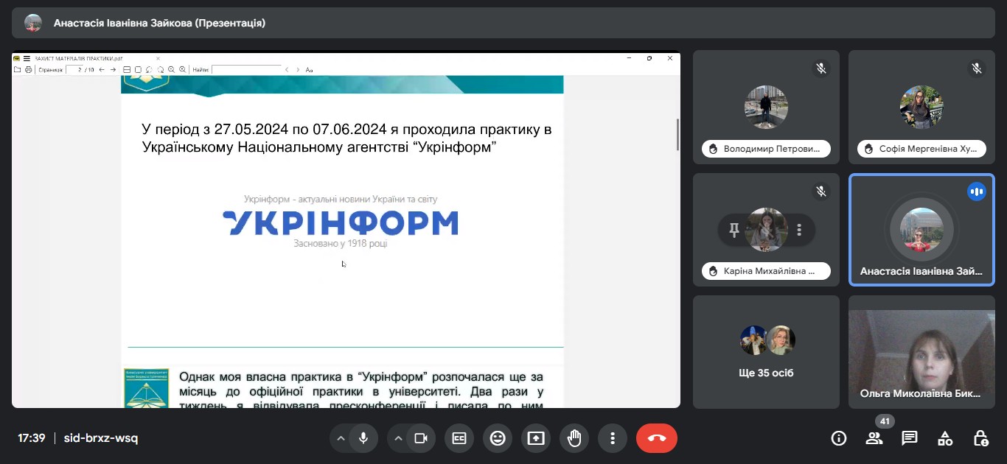Open the emoji reaction picker

[x=498, y=438]
